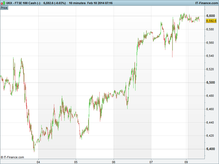Click the Price panel label tab
The image size is (219, 164).
(x=4, y=8)
